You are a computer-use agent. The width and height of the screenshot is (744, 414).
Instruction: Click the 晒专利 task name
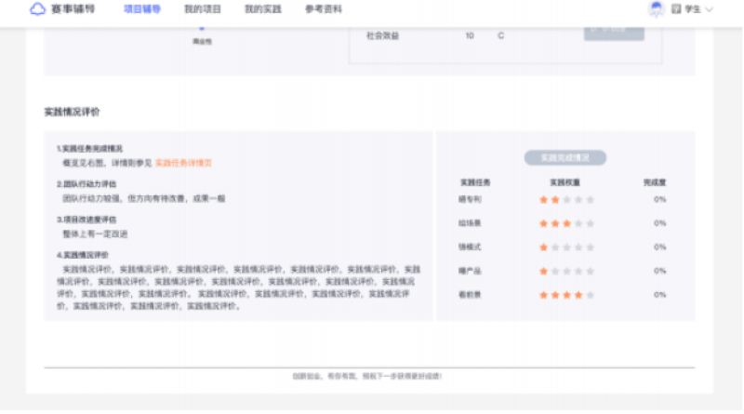tap(470, 199)
